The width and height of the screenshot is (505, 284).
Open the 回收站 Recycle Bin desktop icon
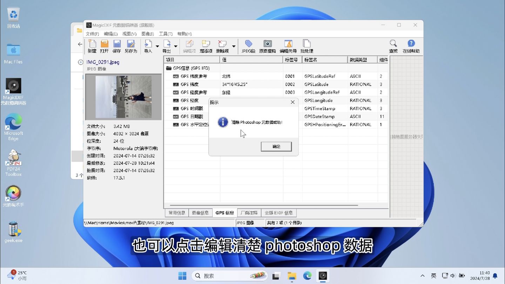[13, 18]
